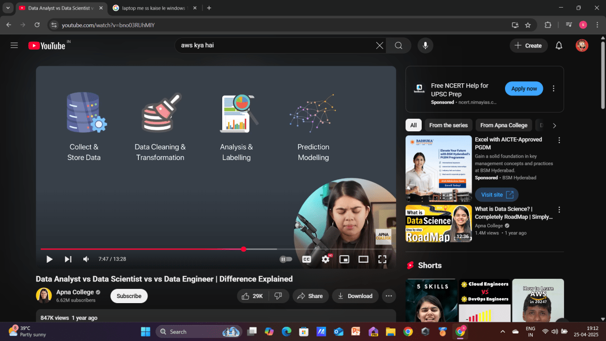Expand the tab search dropdown arrow

point(8,8)
